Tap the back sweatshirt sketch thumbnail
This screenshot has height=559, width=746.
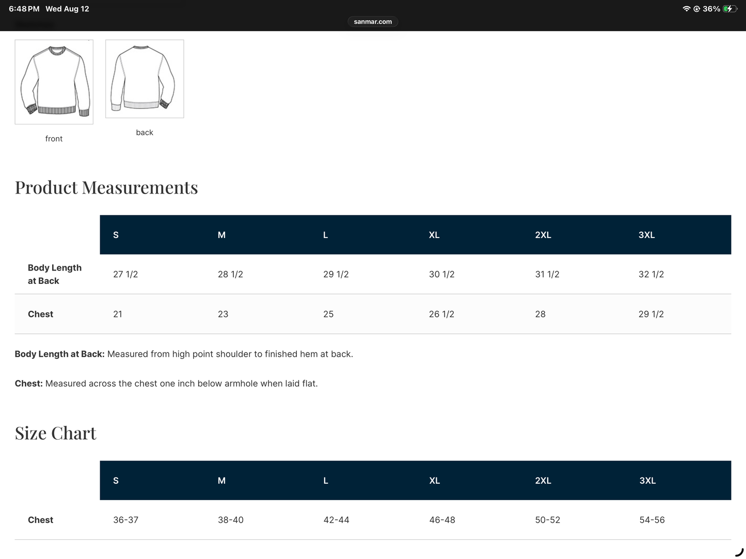point(145,79)
